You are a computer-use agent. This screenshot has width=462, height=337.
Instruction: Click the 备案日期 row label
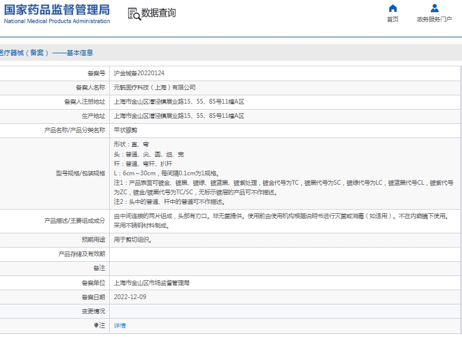(93, 297)
